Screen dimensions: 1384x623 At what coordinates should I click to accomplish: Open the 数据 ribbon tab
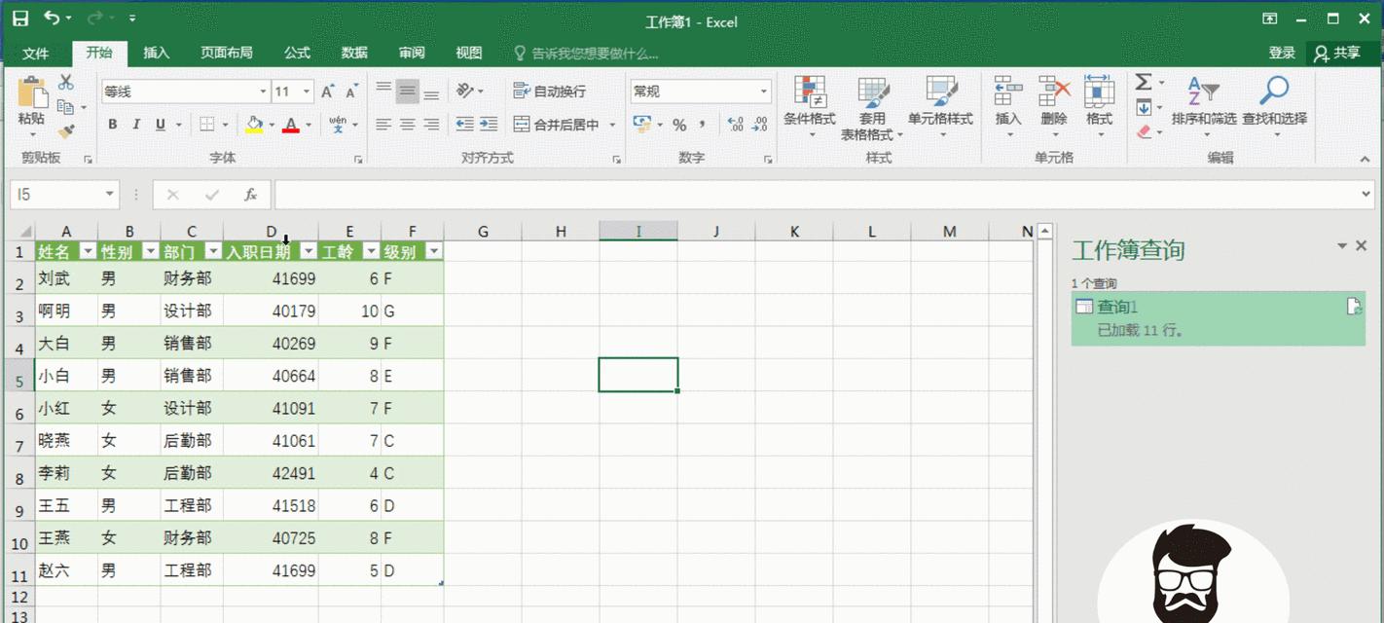tap(354, 54)
